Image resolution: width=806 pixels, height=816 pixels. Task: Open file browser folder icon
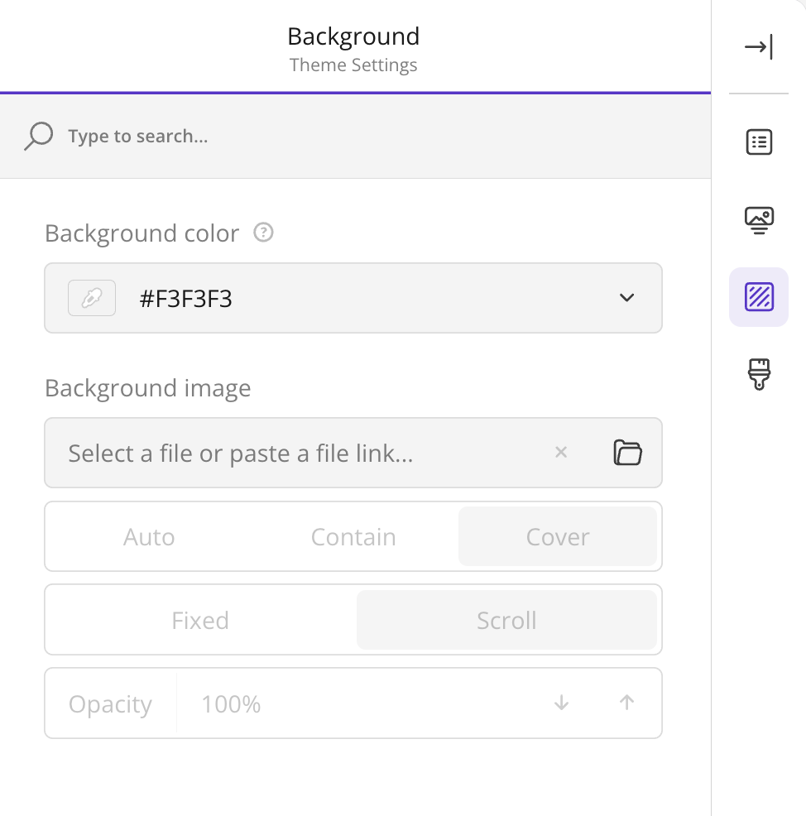[x=627, y=452]
